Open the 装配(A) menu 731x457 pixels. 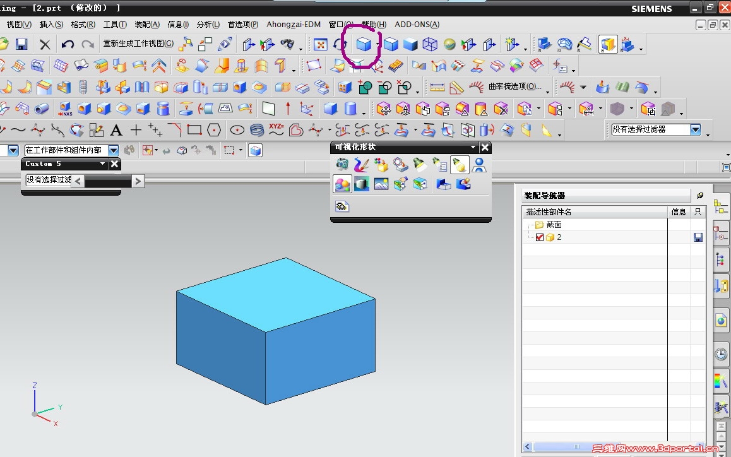[x=147, y=25]
